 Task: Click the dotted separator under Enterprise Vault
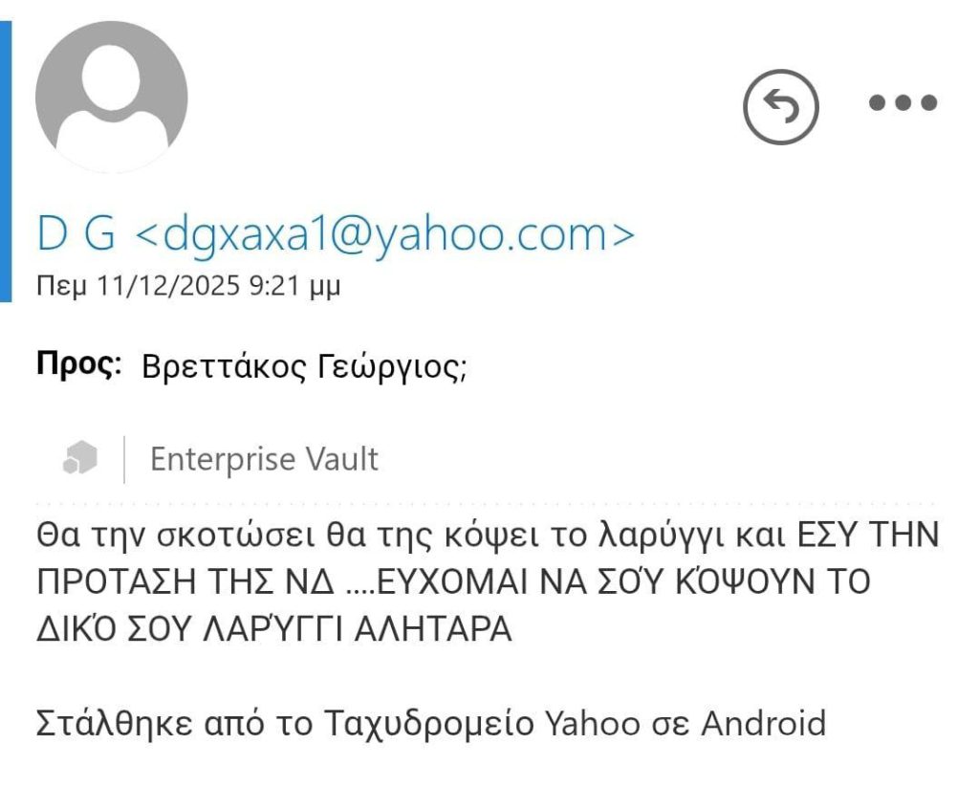point(488,502)
